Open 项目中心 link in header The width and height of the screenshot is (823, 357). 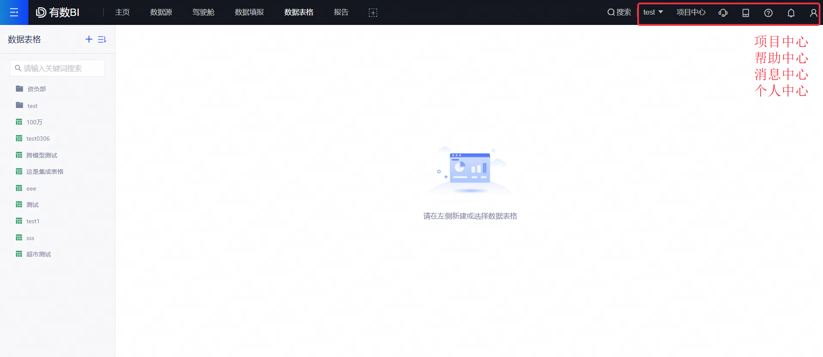[691, 12]
